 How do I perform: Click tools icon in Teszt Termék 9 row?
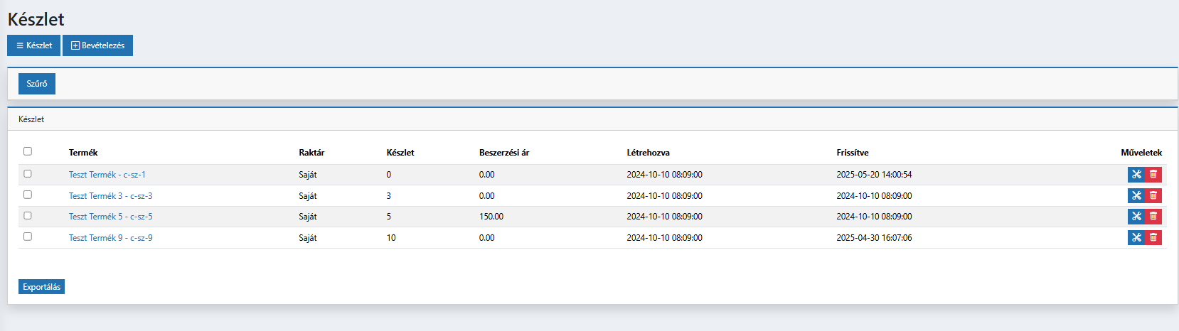(1136, 237)
